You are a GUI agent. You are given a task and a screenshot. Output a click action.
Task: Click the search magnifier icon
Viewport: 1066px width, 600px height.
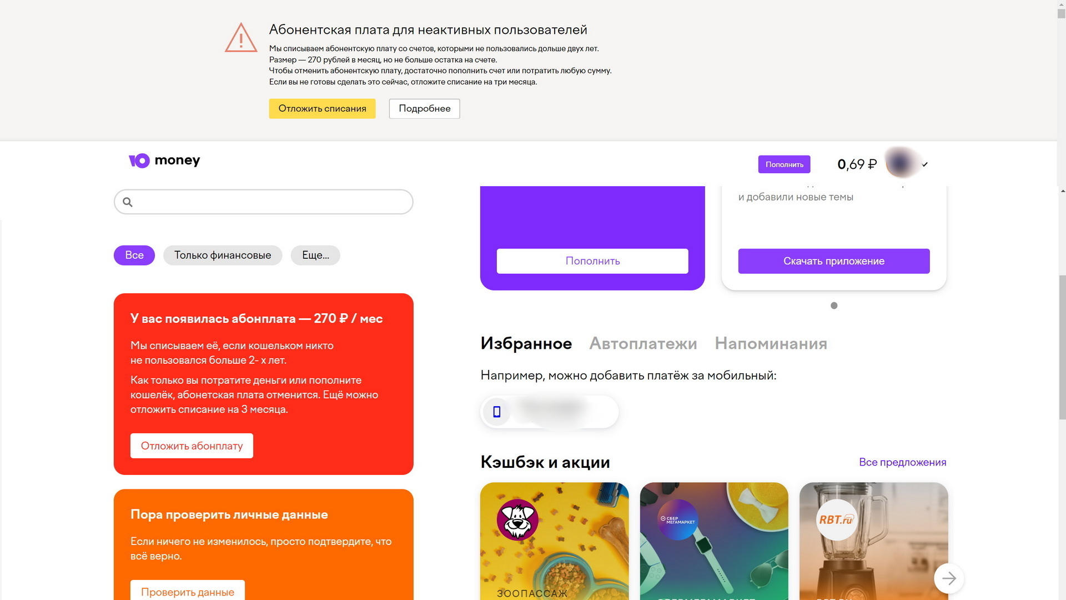click(x=128, y=202)
